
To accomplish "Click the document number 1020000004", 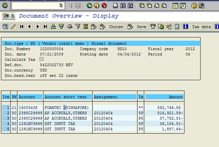I will click(x=52, y=49).
